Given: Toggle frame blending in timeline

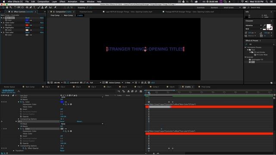Looking at the screenshot, I should 132,91.
